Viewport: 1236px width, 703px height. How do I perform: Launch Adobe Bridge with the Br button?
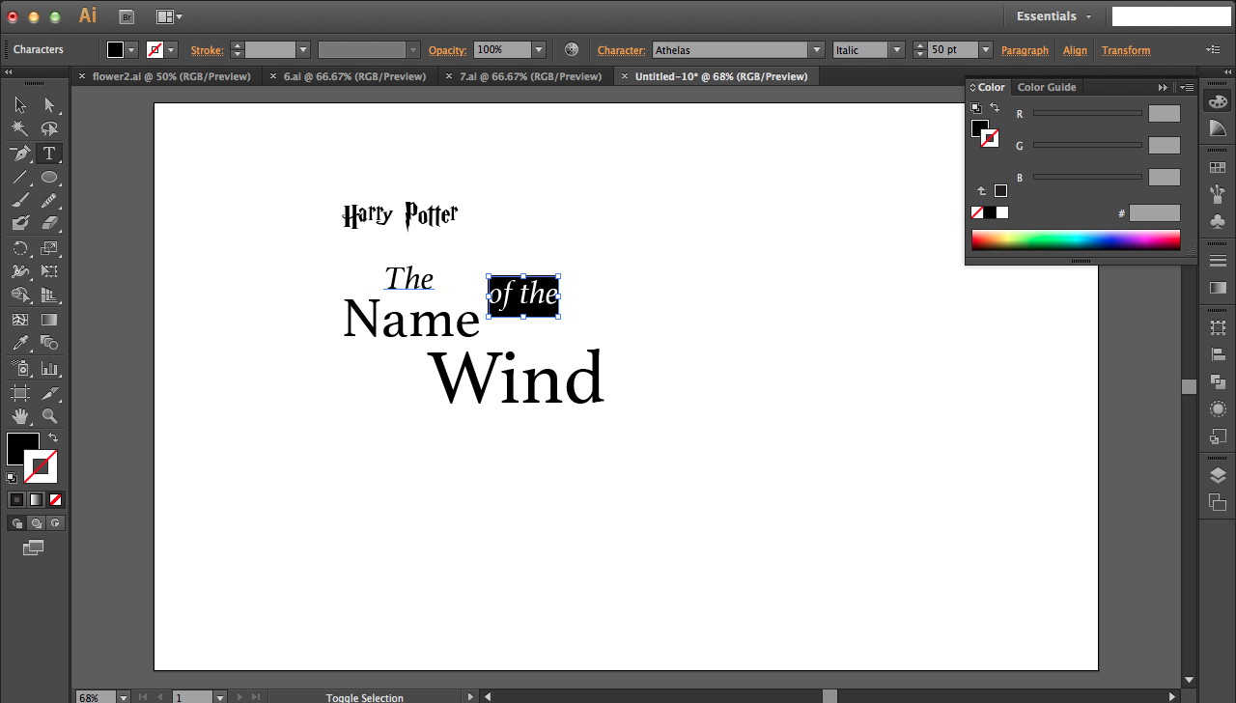point(126,16)
